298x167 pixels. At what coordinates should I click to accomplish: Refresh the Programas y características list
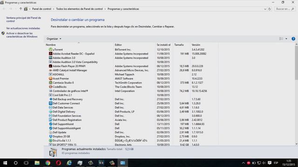[270, 9]
